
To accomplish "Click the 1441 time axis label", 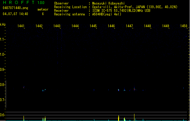I will point(21,26).
